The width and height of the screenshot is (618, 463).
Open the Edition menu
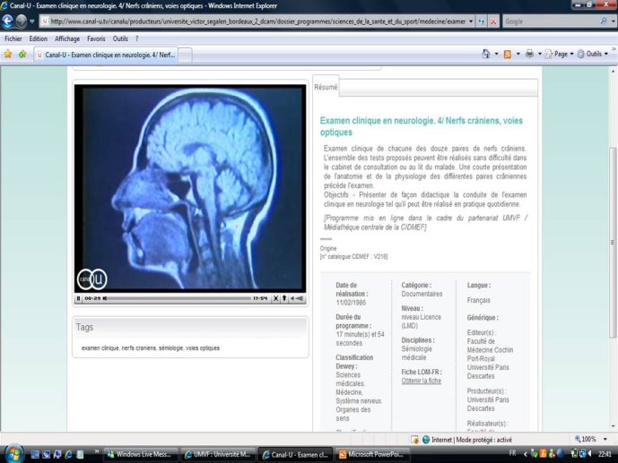(39, 39)
